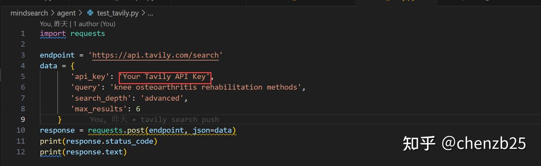Viewport: 541px width, 166px height.
Task: Click the max_results value 6
Action: click(138, 109)
